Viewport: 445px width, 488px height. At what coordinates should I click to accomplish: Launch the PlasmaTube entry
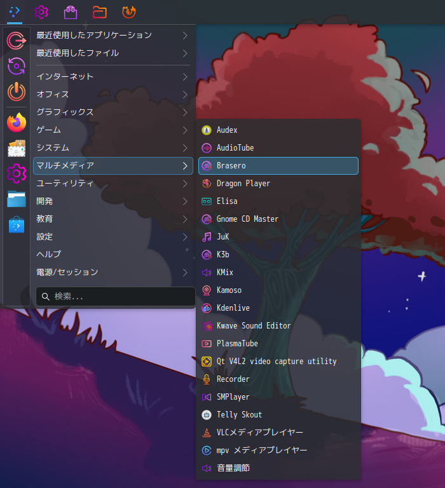point(278,344)
